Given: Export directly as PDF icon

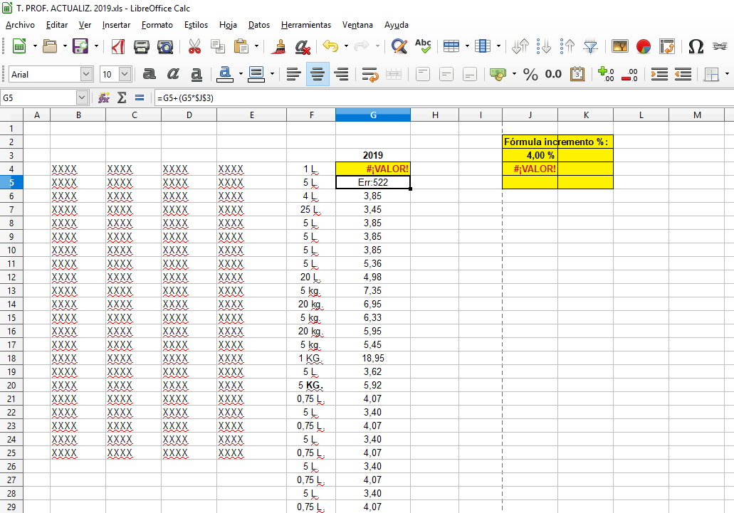Looking at the screenshot, I should (x=118, y=46).
